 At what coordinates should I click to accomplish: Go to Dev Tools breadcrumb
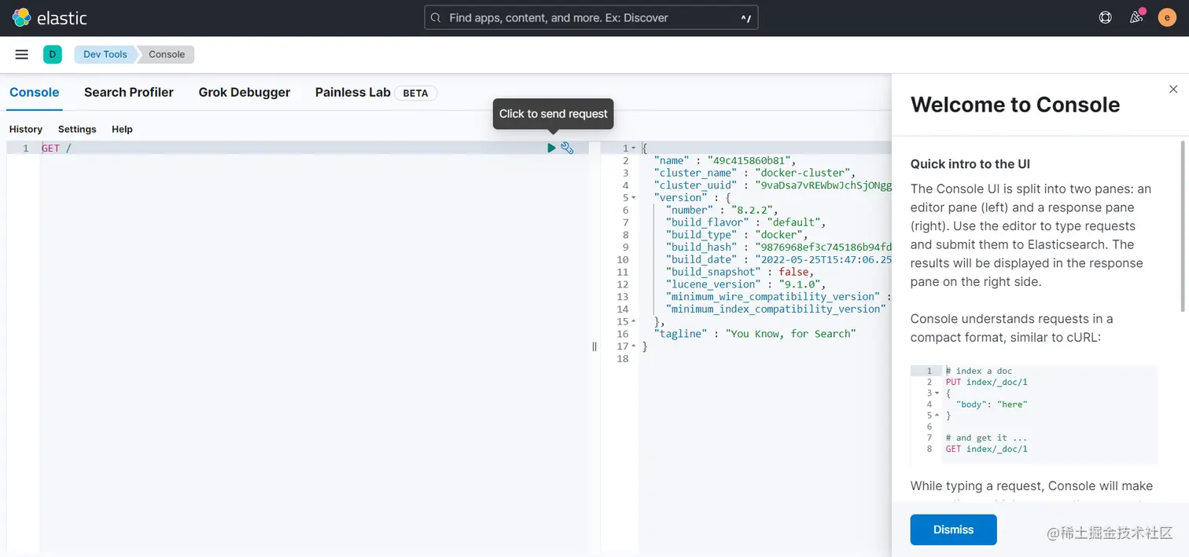105,54
